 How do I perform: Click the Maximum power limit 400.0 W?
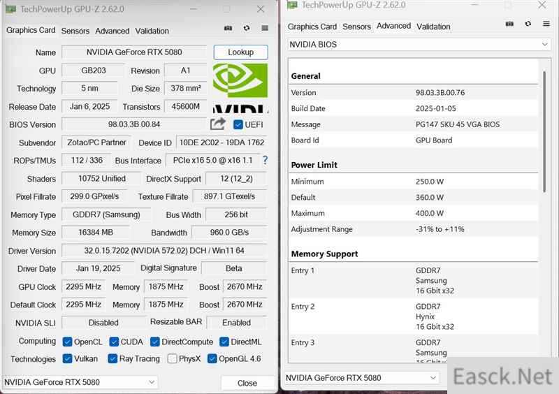point(429,213)
